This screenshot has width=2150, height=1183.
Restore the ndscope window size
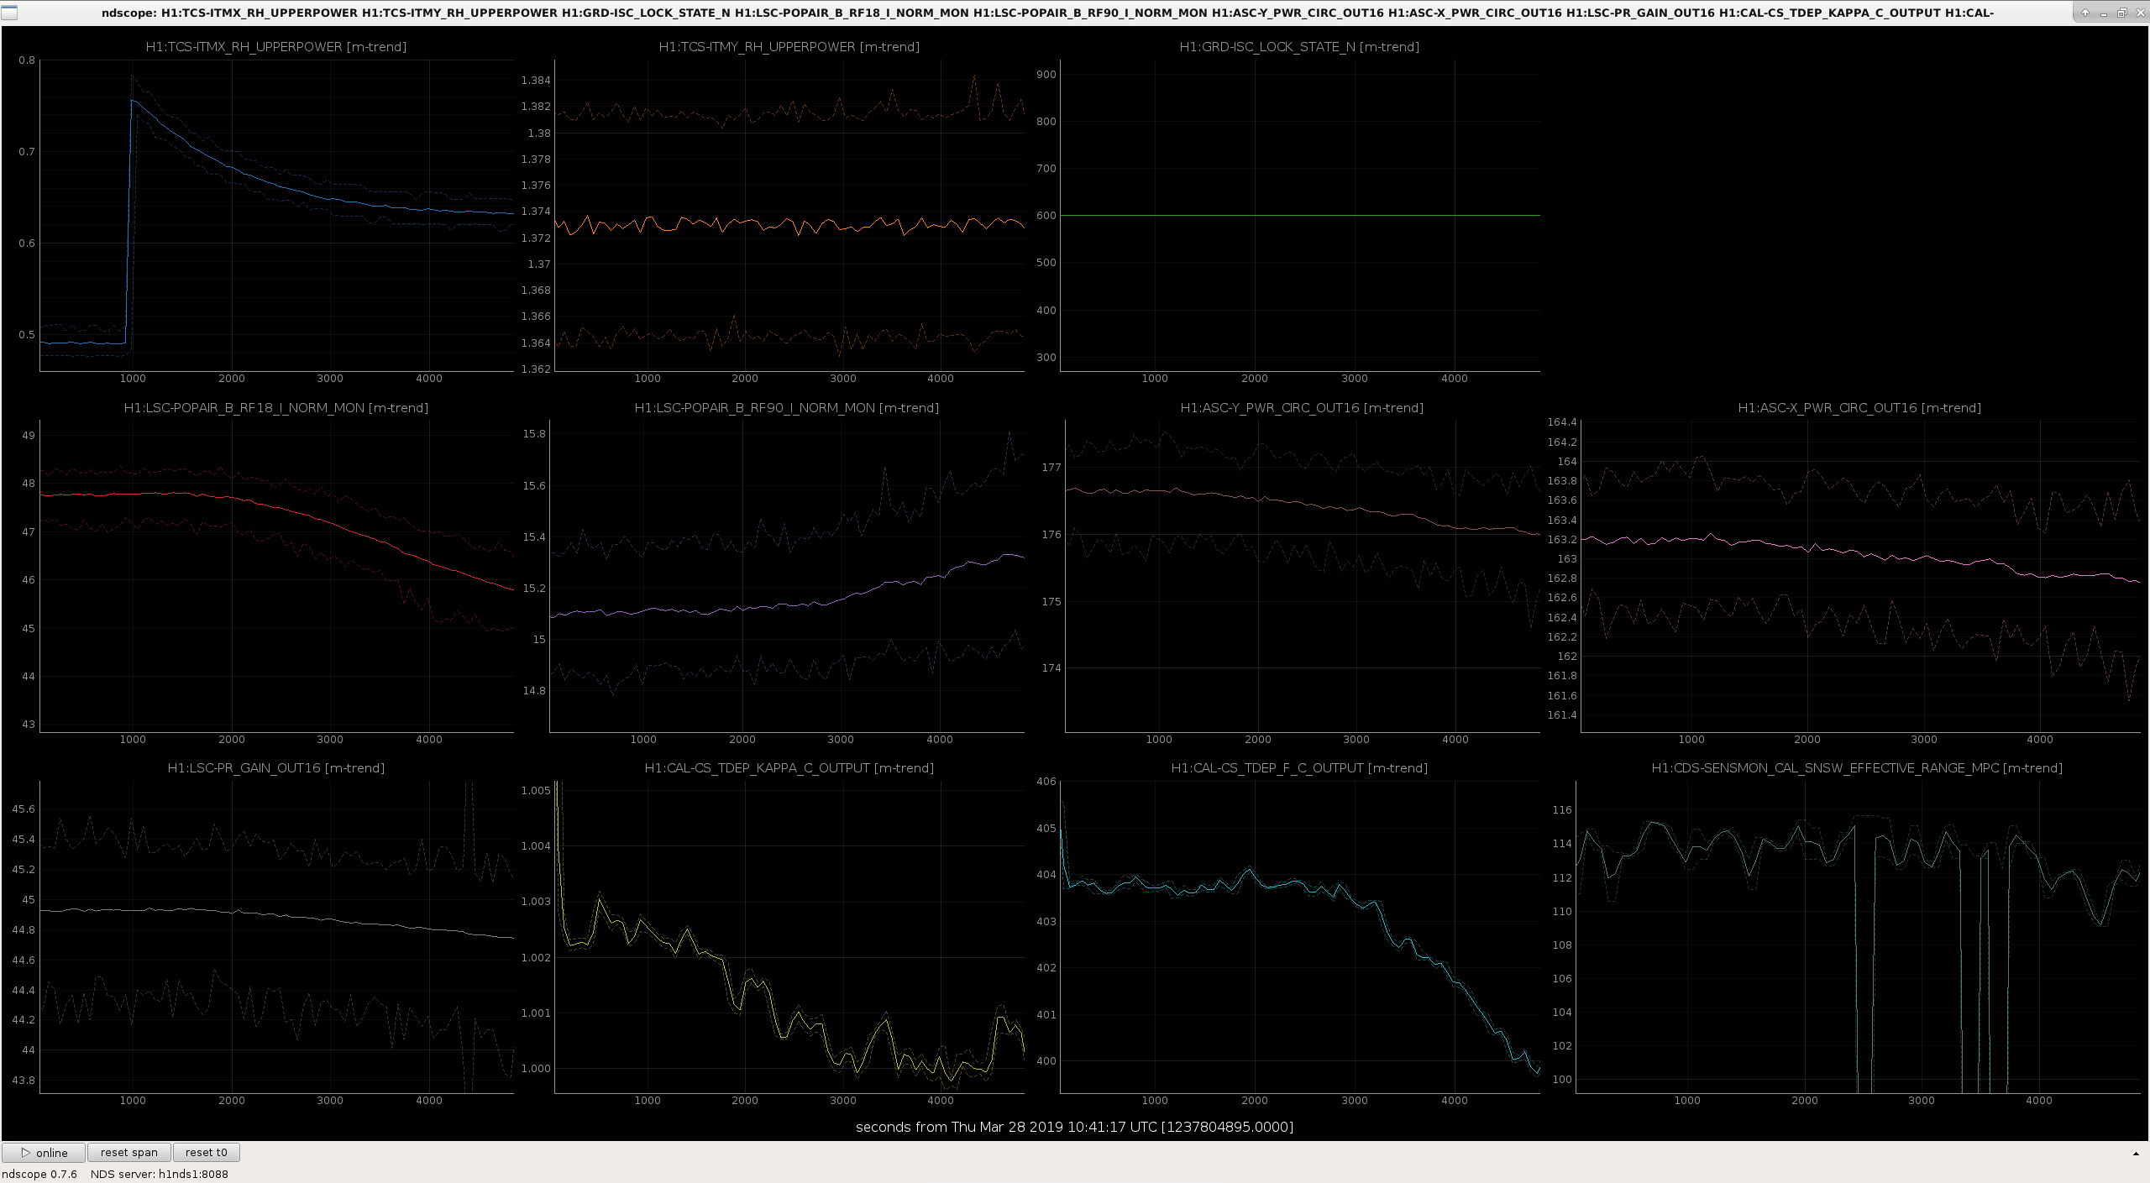2121,13
